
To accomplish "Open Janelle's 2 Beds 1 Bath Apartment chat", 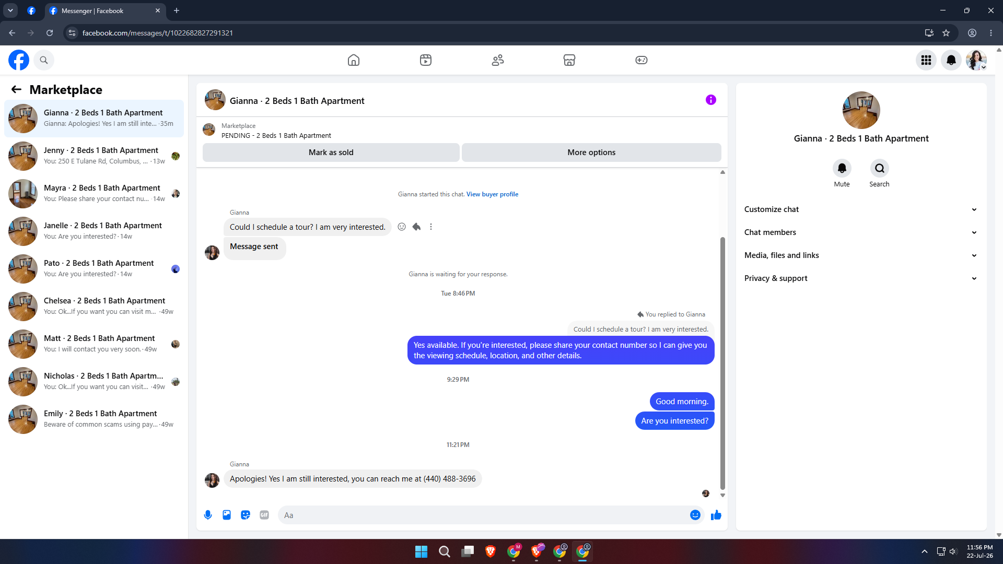I will (x=94, y=231).
